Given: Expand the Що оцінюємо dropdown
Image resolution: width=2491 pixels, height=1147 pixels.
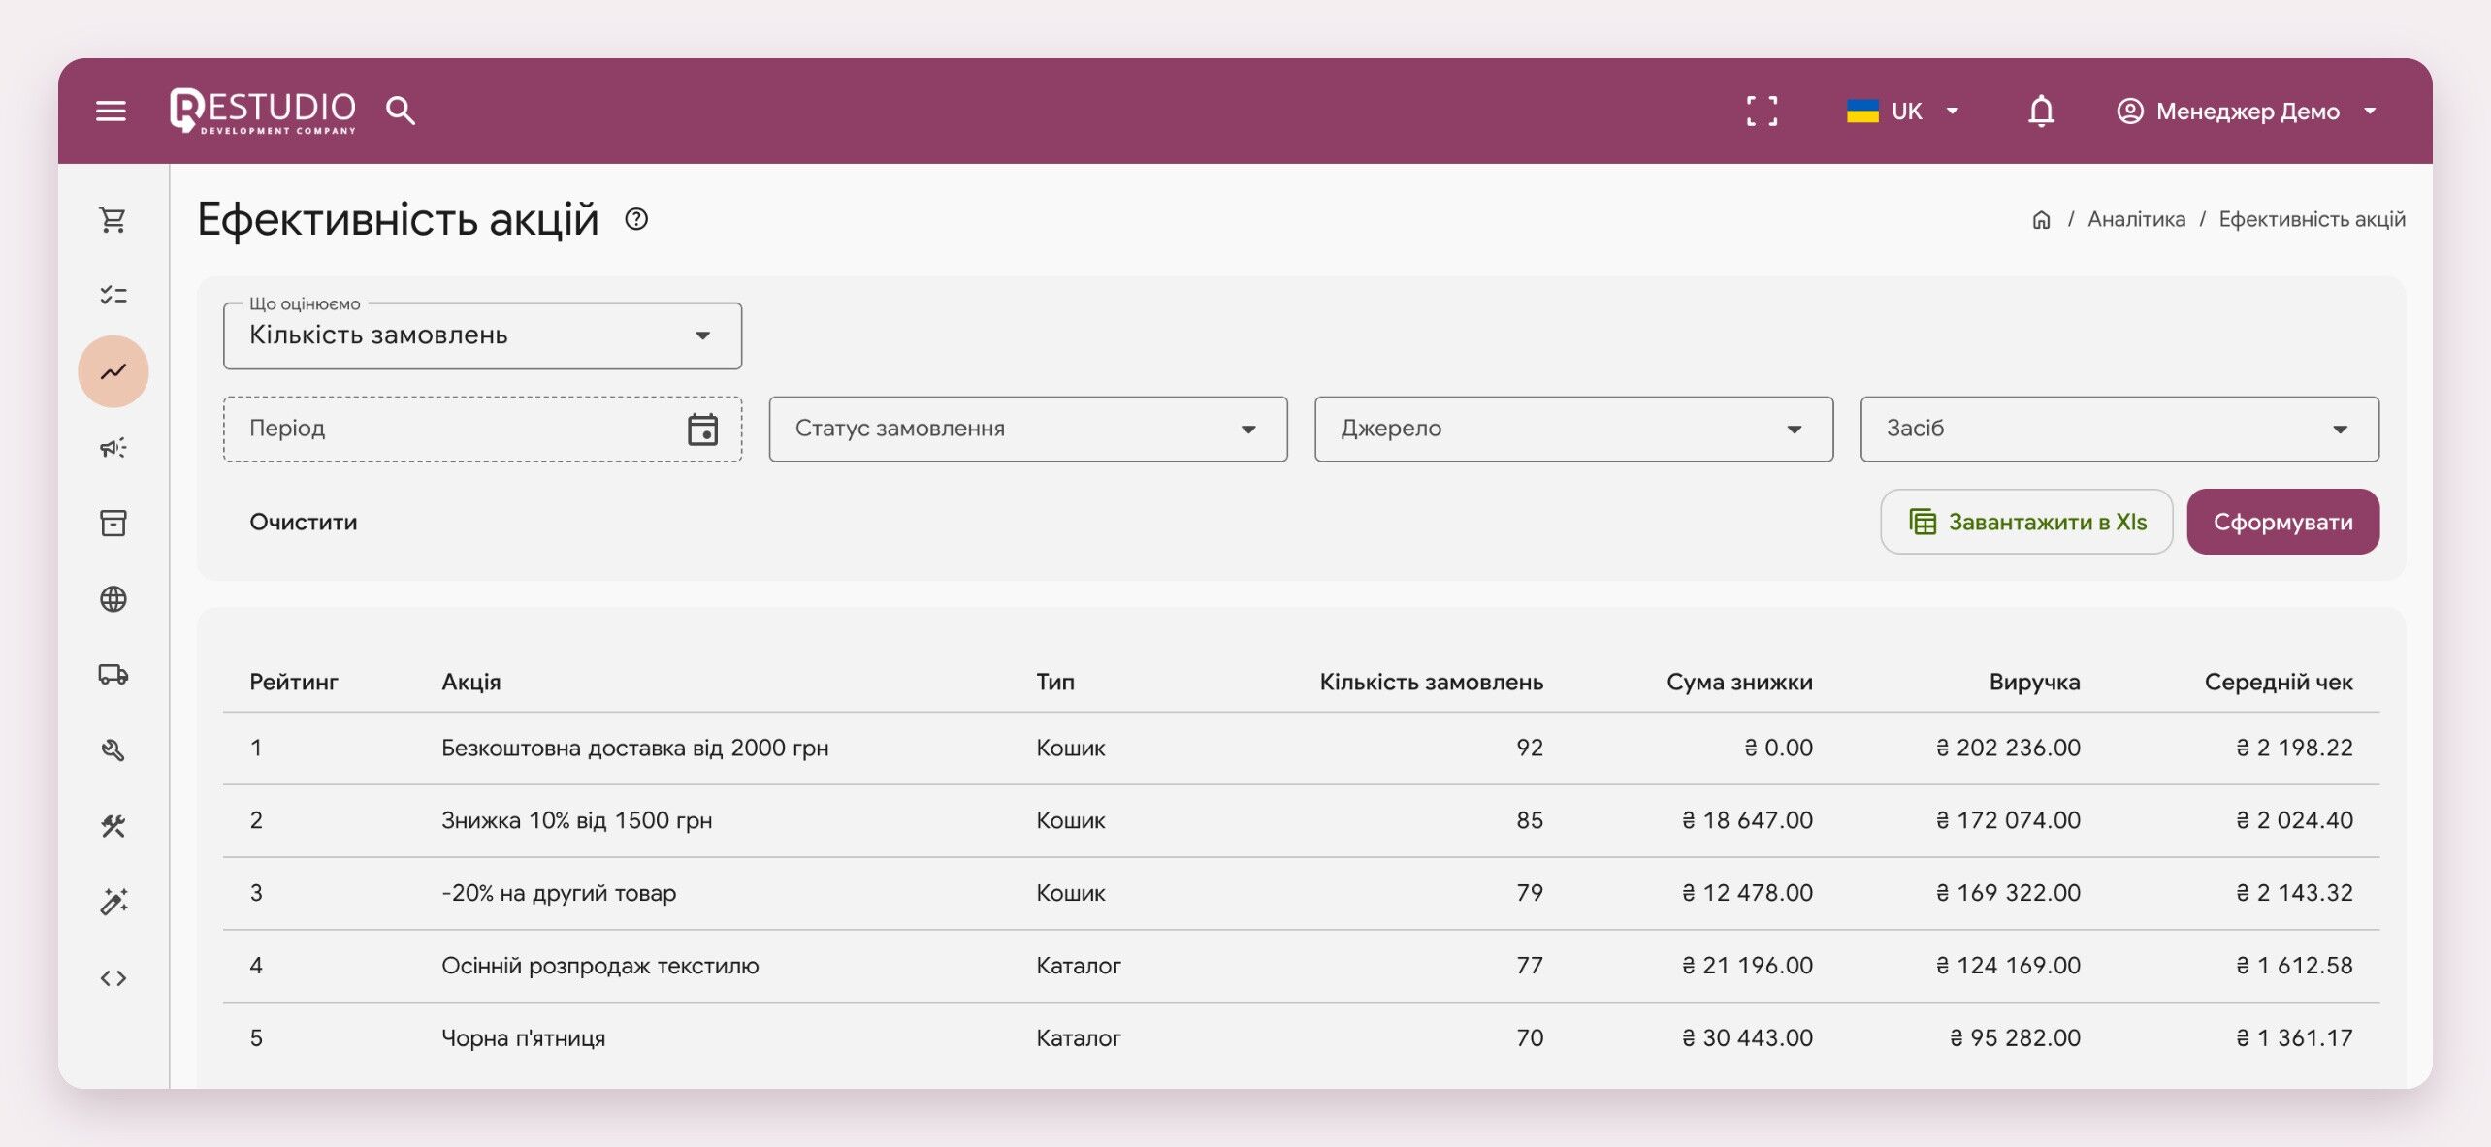Looking at the screenshot, I should [482, 335].
